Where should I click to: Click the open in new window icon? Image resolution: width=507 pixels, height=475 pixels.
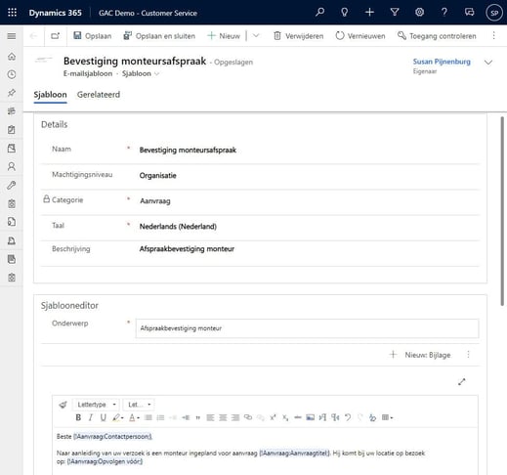point(56,36)
